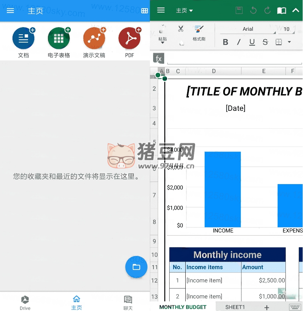Screen dimensions: 303x311
Task: Toggle italic formatting
Action: pyautogui.click(x=239, y=42)
